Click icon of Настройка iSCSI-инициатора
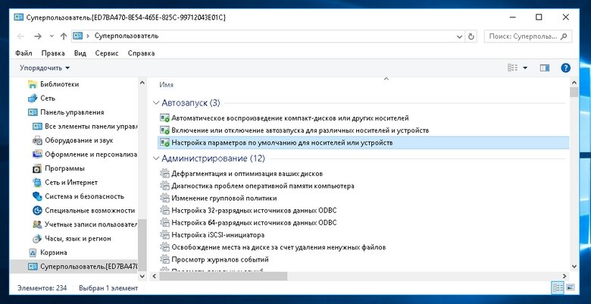 [164, 235]
